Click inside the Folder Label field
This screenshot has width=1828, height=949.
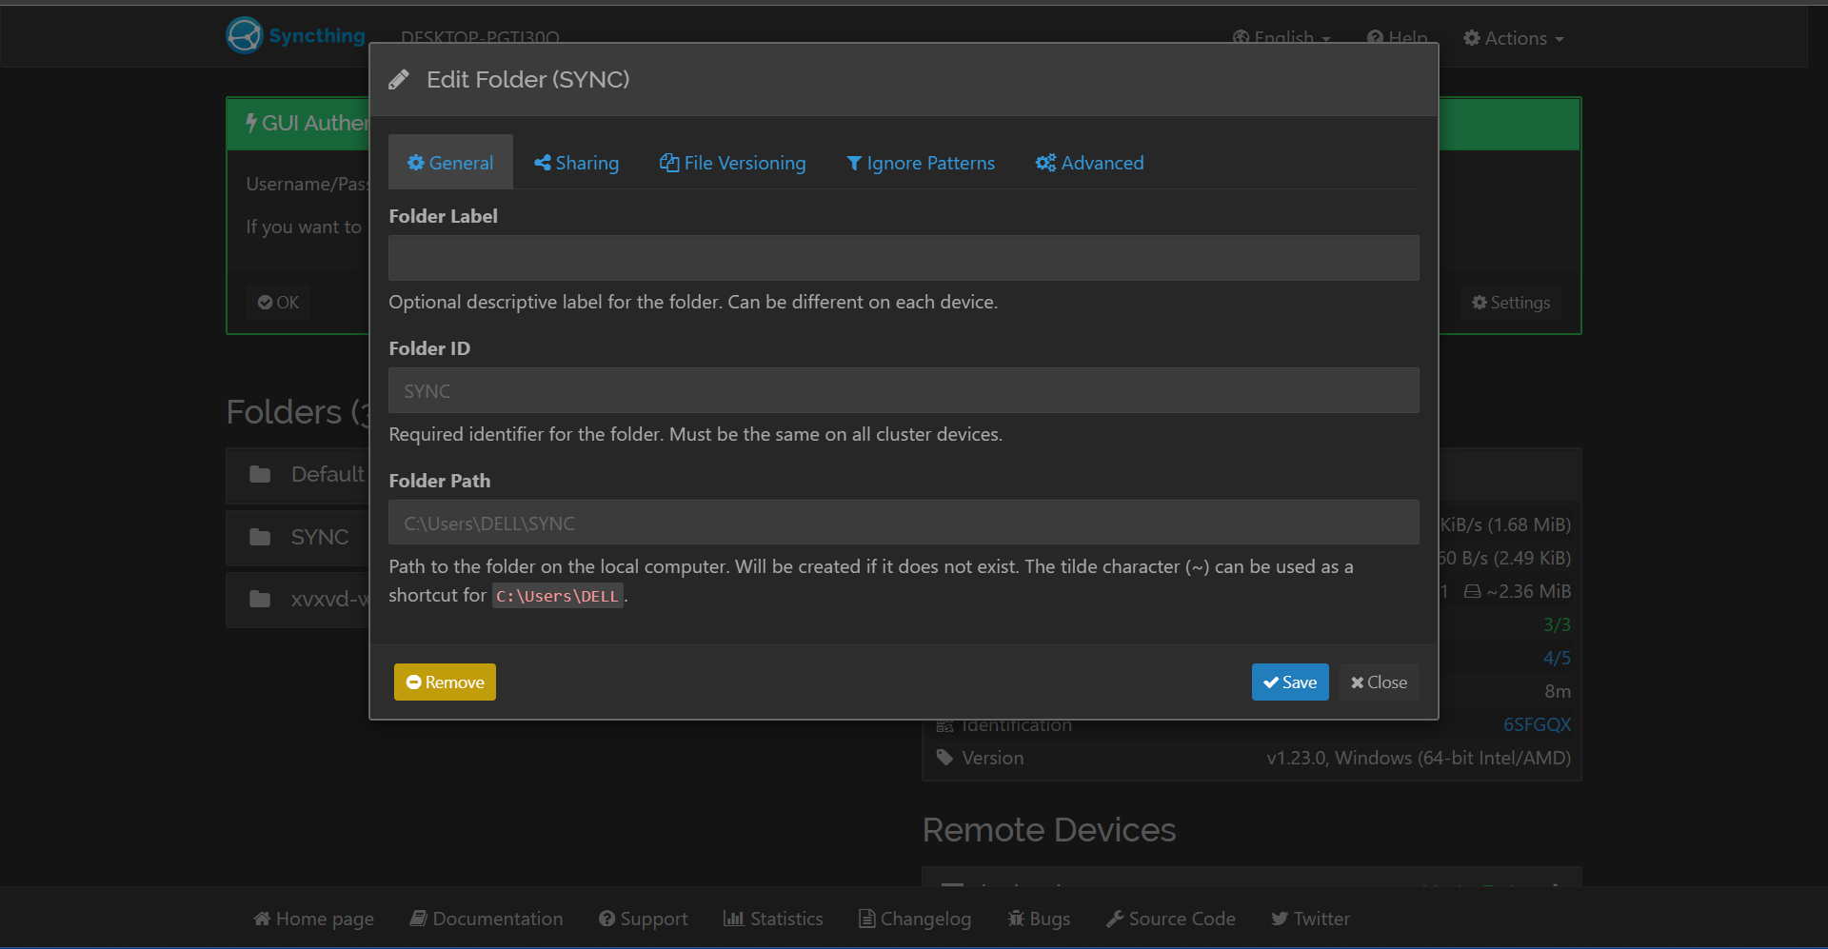tap(903, 257)
